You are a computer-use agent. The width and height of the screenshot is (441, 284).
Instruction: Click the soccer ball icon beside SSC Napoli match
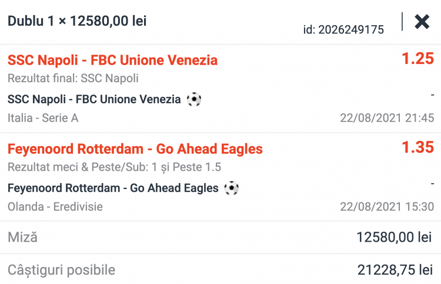click(194, 99)
